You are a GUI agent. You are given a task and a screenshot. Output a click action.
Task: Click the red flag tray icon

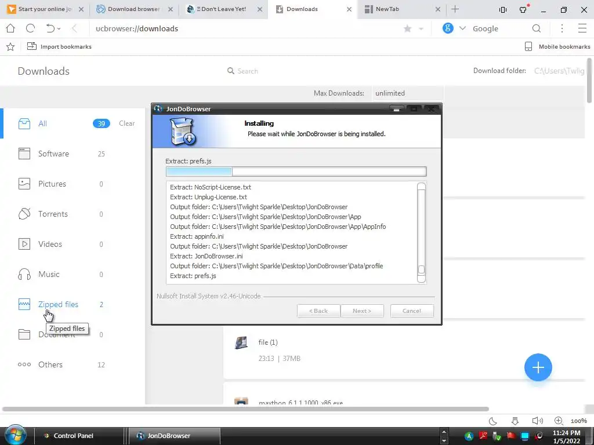tap(511, 436)
